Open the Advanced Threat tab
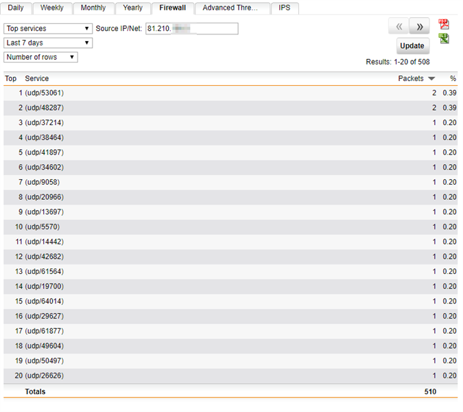 (231, 8)
